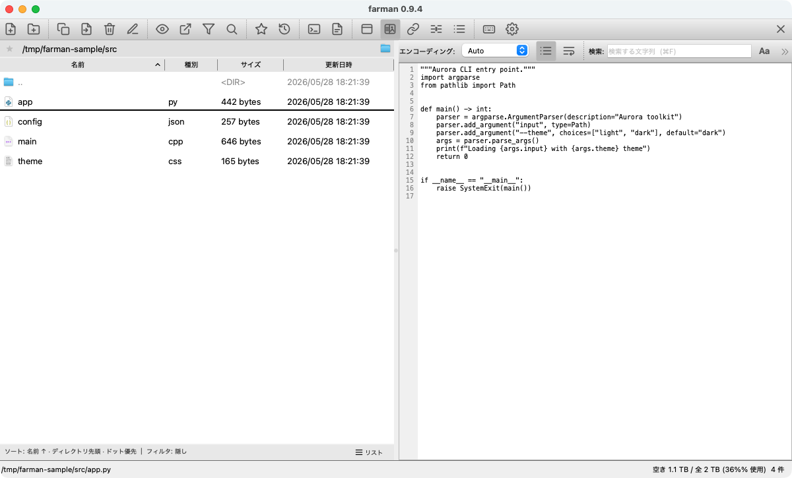Sort by the 種別 column header

(x=191, y=65)
